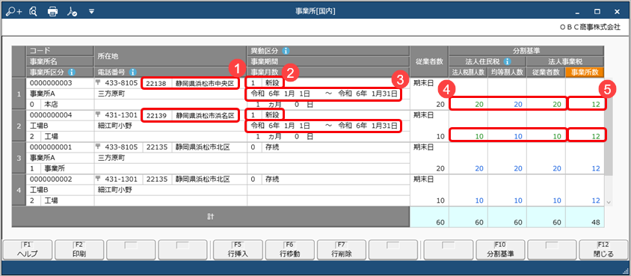Screen dimensions: 631x276
Task: Click the 法人税割人数 column header
Action: click(x=469, y=73)
